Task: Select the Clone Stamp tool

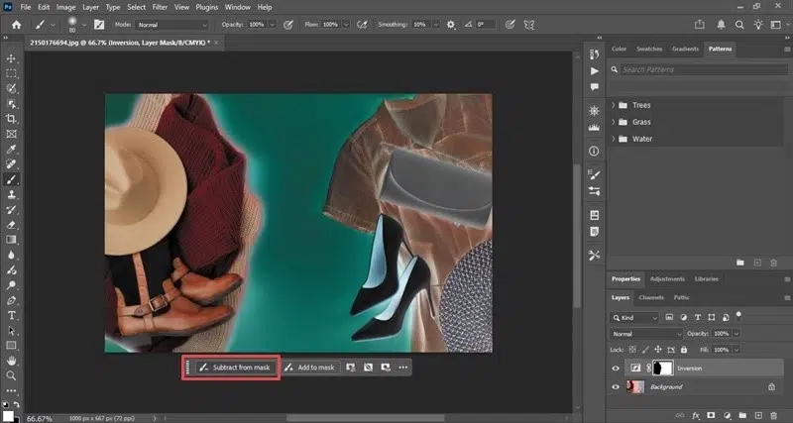Action: (x=11, y=194)
